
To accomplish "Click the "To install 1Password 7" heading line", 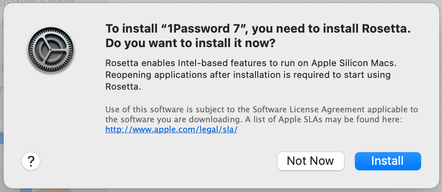I will 258,29.
